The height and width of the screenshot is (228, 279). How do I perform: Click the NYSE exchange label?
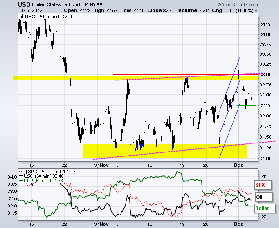tap(96, 5)
